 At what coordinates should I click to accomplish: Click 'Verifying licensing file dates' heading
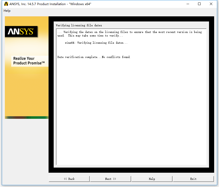point(79,25)
